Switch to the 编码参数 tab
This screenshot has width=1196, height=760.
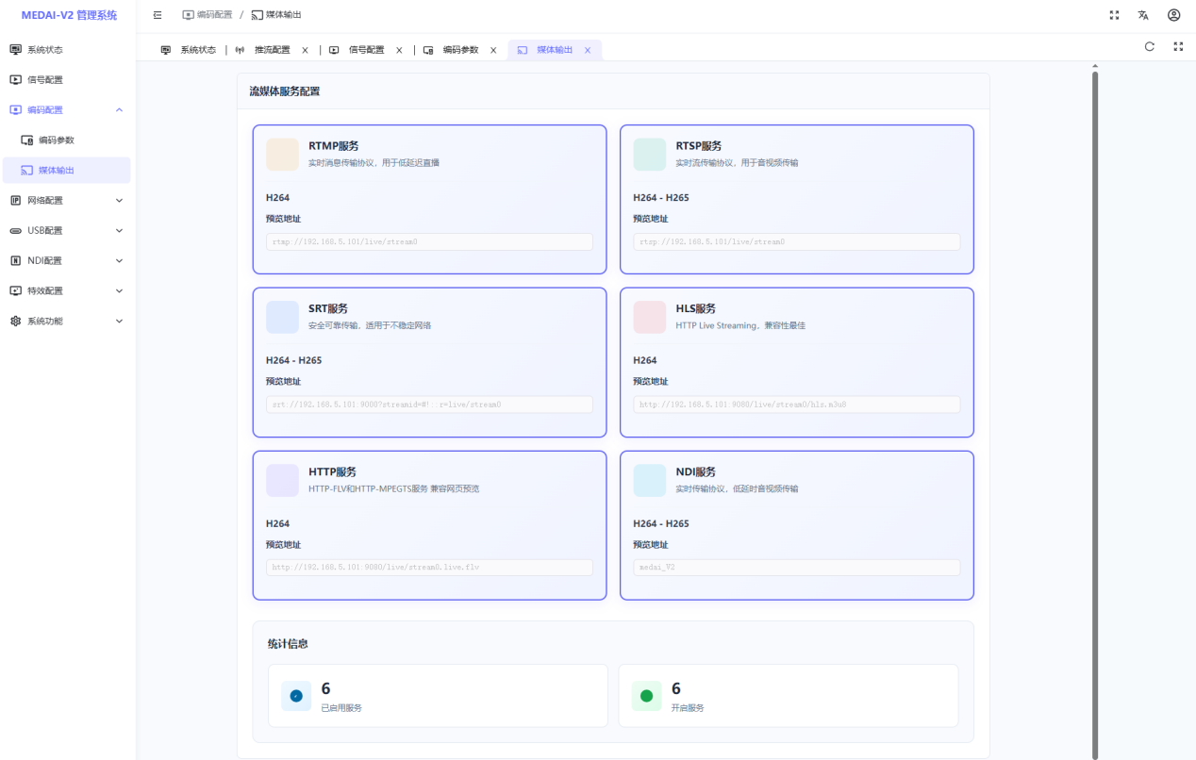[460, 50]
